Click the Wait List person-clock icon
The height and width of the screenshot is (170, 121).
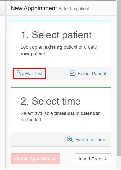(19, 73)
